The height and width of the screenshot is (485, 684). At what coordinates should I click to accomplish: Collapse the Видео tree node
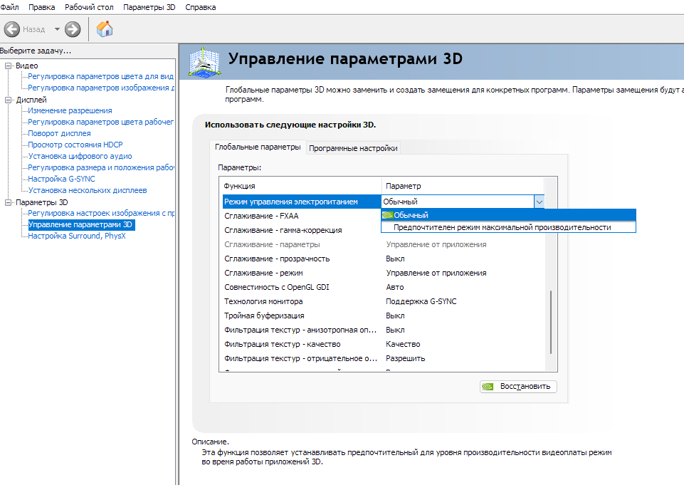[9, 66]
